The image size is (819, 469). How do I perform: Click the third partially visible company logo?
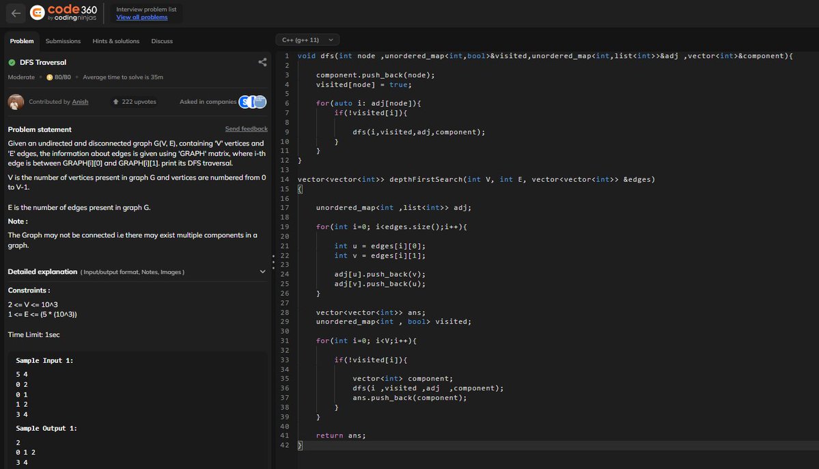coord(261,101)
